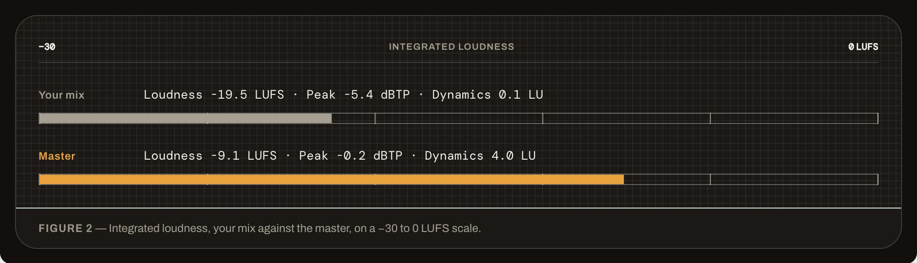Click the "-30" scale minimum label

(x=47, y=46)
